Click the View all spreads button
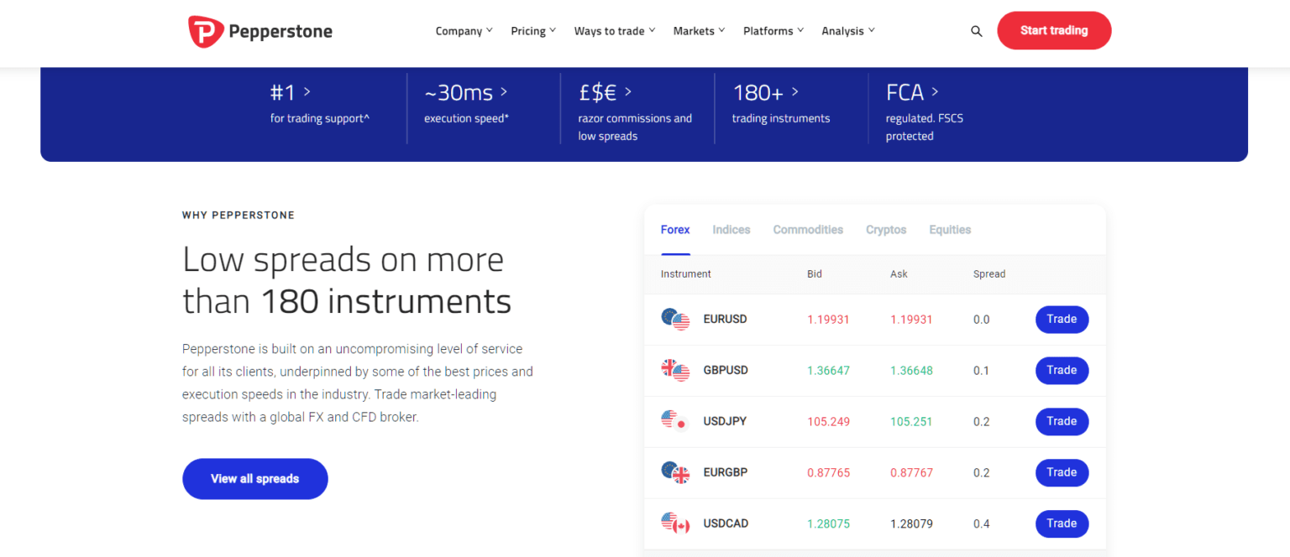 coord(254,478)
